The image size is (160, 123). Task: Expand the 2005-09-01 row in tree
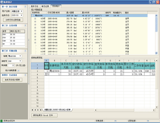click(35, 18)
